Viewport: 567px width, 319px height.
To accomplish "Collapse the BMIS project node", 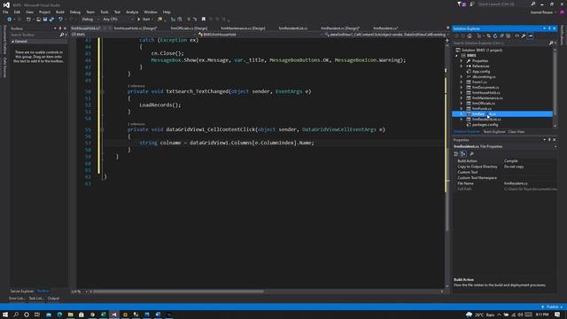I will click(457, 56).
